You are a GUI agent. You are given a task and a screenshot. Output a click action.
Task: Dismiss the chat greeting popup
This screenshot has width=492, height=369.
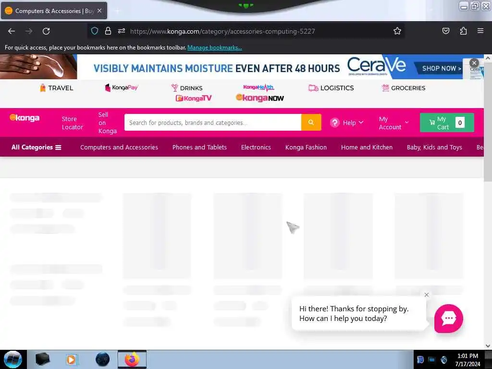click(427, 295)
